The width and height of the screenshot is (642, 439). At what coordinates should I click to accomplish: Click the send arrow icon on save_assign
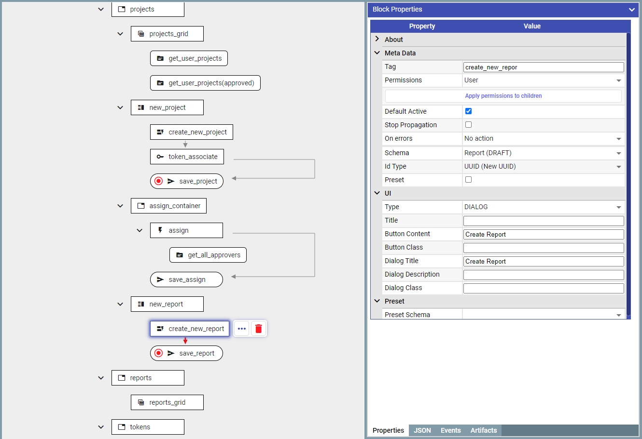(x=160, y=279)
